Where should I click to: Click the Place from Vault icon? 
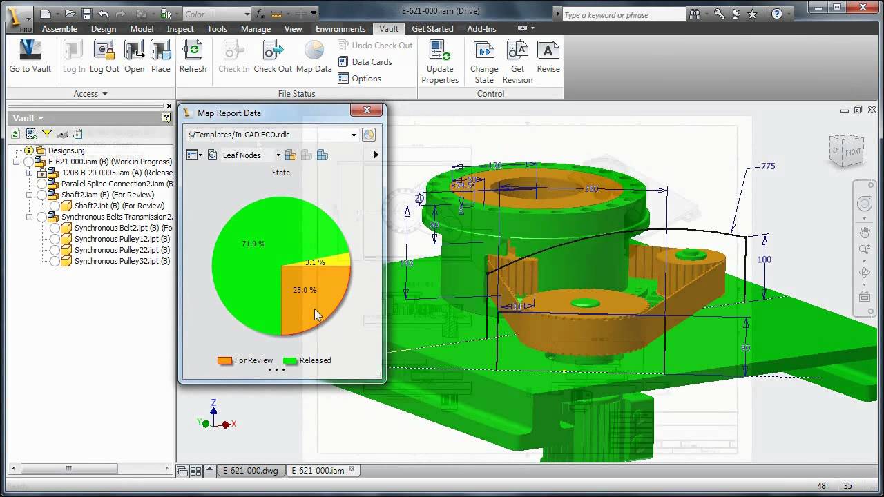click(160, 50)
